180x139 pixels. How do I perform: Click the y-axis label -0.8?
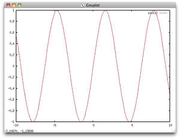pos(11,111)
